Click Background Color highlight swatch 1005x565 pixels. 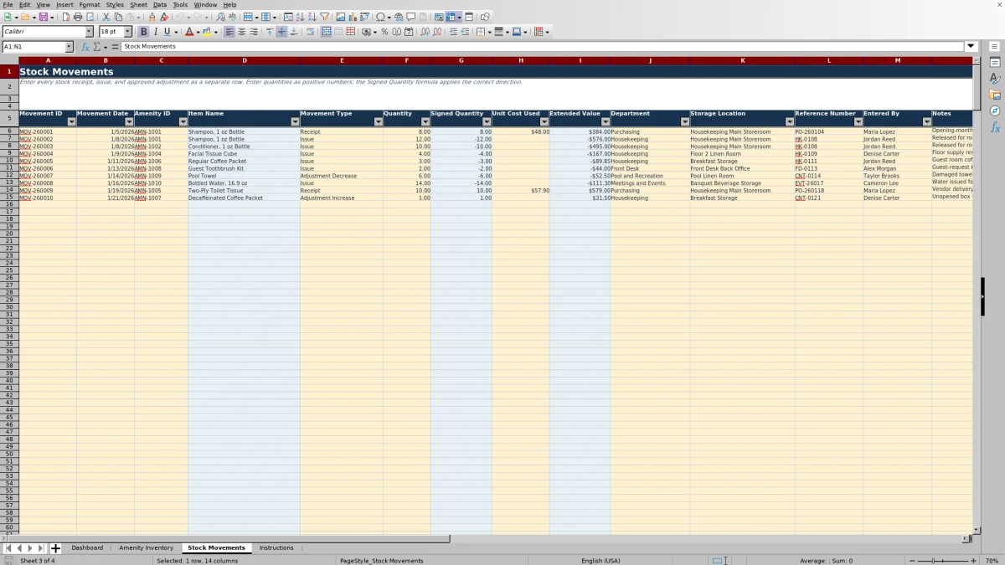coord(206,32)
